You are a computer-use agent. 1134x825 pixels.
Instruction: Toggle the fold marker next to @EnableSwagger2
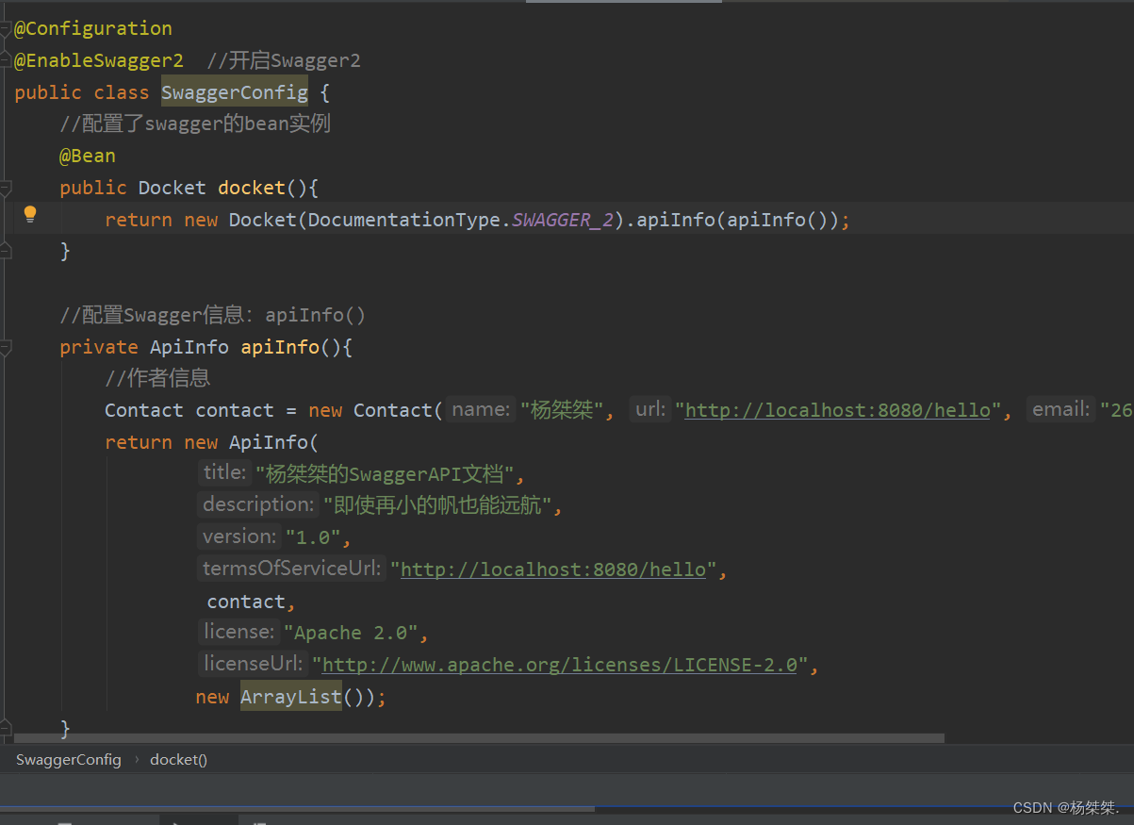tap(5, 61)
